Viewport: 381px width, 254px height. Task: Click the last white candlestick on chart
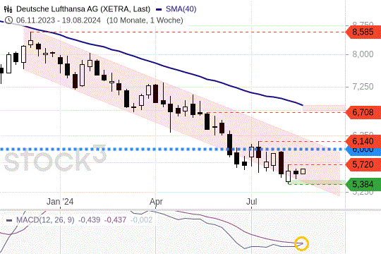click(x=303, y=171)
